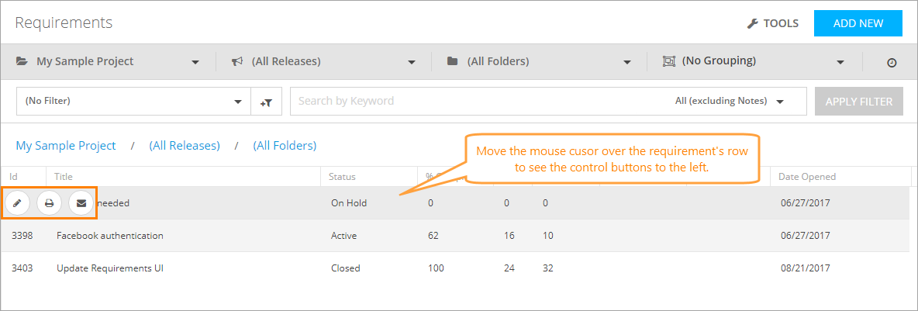This screenshot has height=311, width=918.
Task: Follow the My Sample Project breadcrumb link
Action: 66,146
